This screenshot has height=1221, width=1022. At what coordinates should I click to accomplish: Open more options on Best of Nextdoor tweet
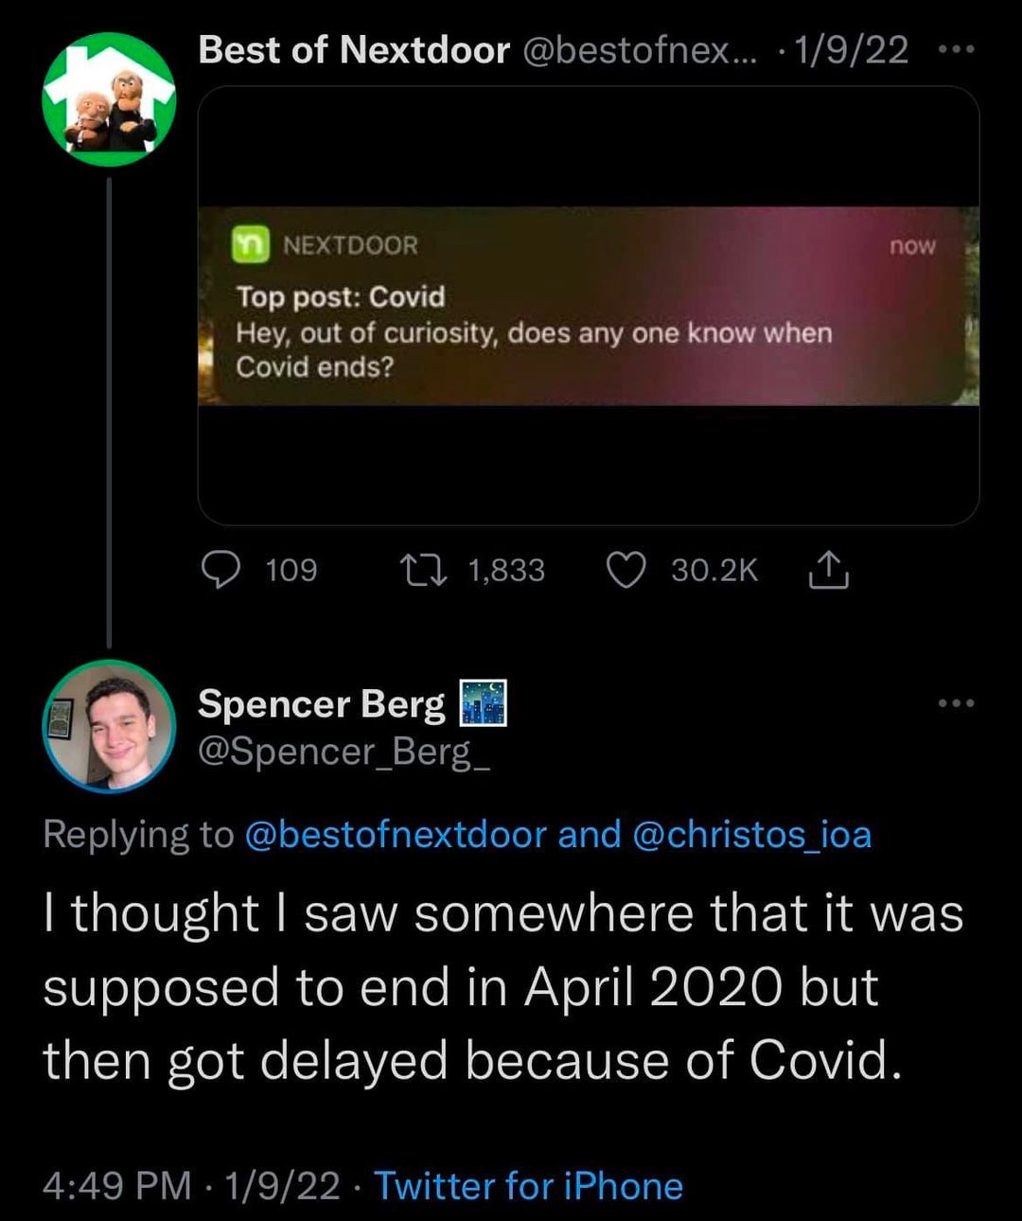[x=957, y=49]
